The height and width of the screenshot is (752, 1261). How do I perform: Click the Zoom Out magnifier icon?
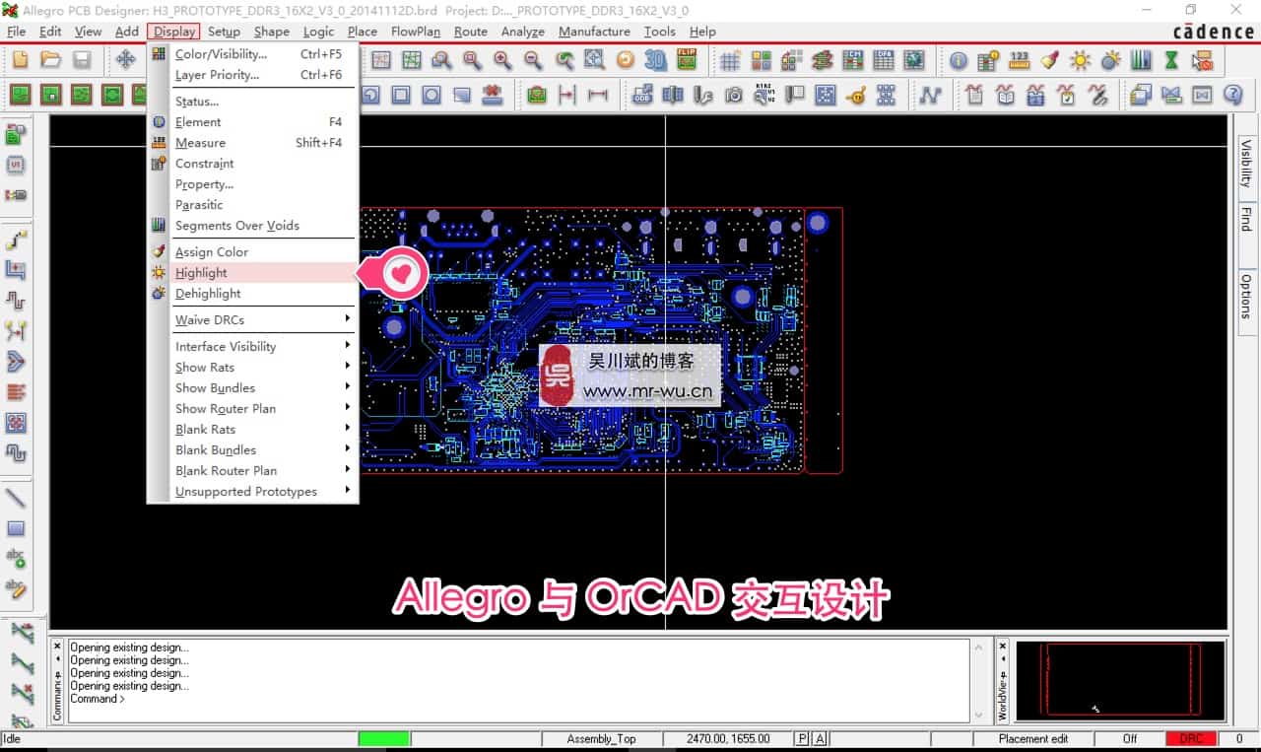(533, 60)
